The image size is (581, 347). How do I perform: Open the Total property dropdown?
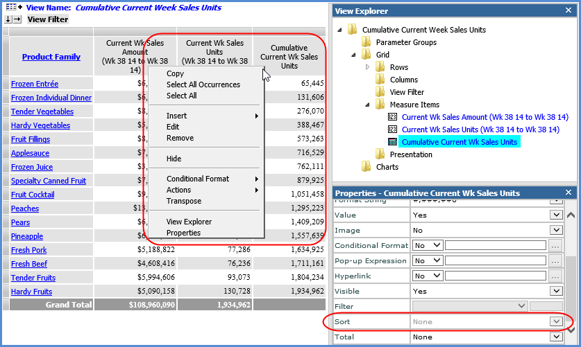(x=555, y=337)
